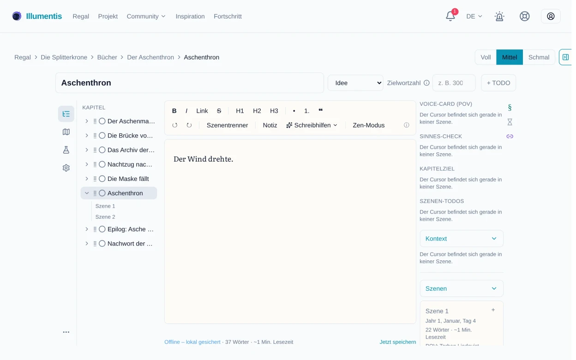Undo the last edit
Screen dimensions: 576x360
[x=174, y=125]
